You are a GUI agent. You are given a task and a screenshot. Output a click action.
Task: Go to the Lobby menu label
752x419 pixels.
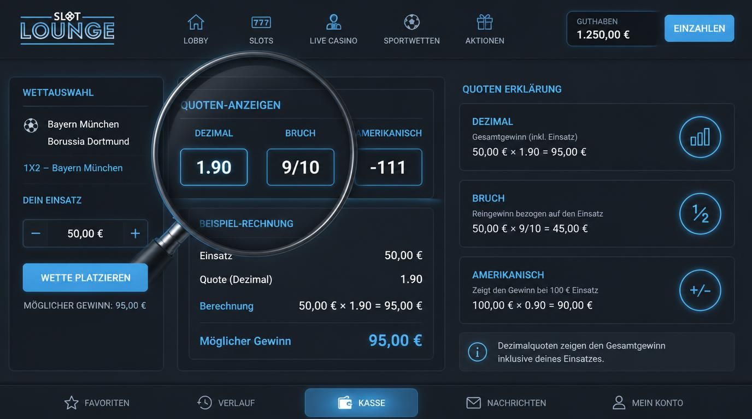point(196,41)
